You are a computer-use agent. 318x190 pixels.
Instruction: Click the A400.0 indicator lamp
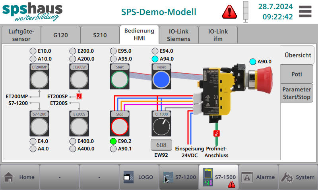click(73, 149)
